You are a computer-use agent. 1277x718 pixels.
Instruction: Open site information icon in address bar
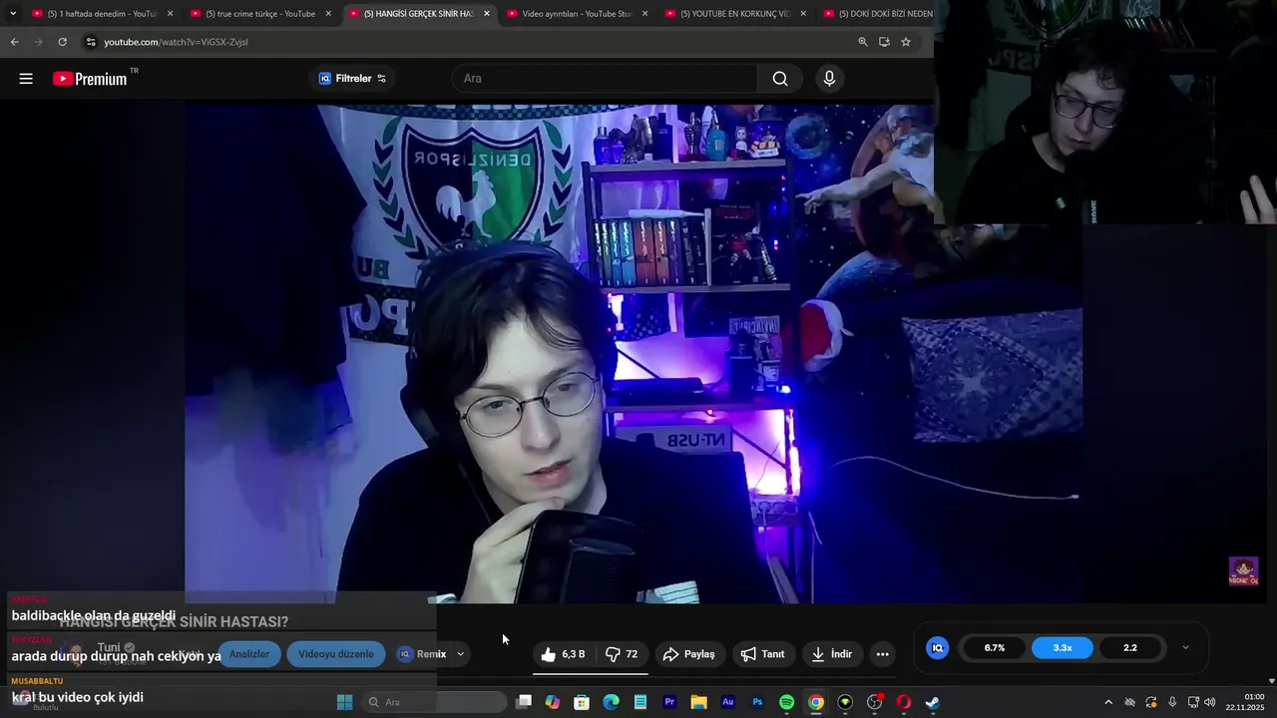point(91,42)
